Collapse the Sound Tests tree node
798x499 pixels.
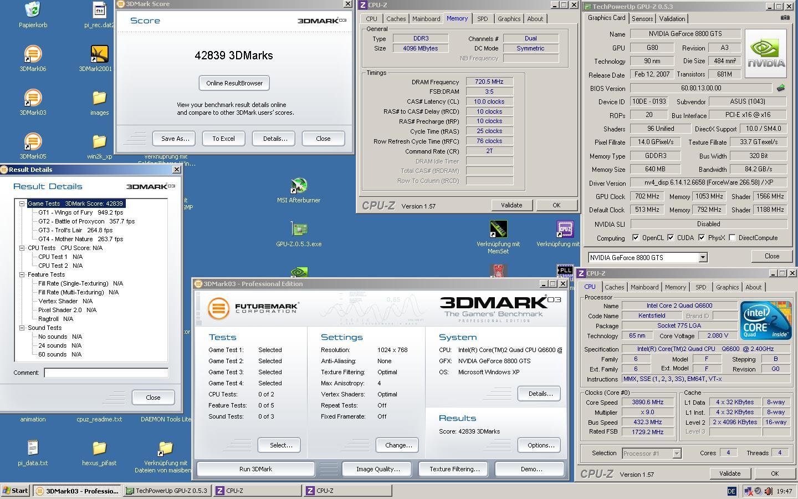pyautogui.click(x=22, y=328)
